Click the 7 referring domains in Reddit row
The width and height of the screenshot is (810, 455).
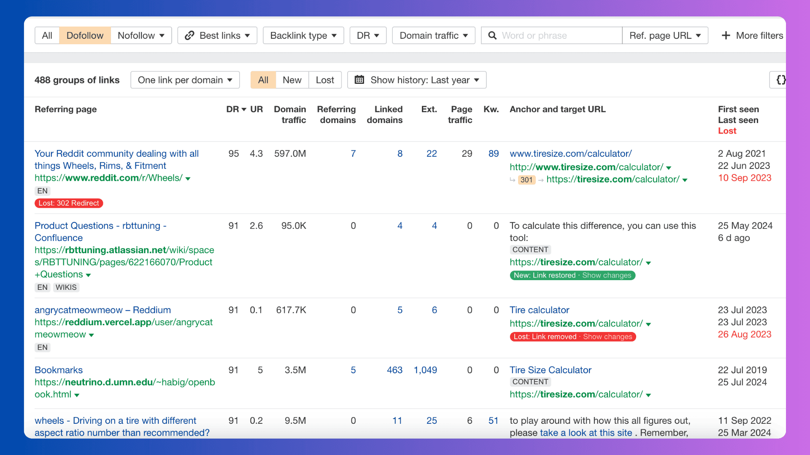pyautogui.click(x=353, y=153)
